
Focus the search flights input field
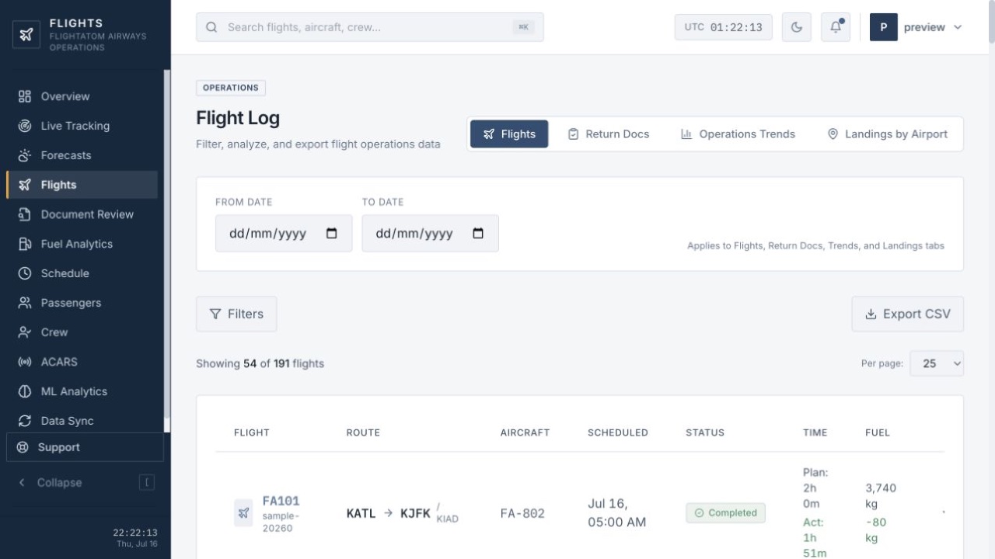click(x=370, y=27)
